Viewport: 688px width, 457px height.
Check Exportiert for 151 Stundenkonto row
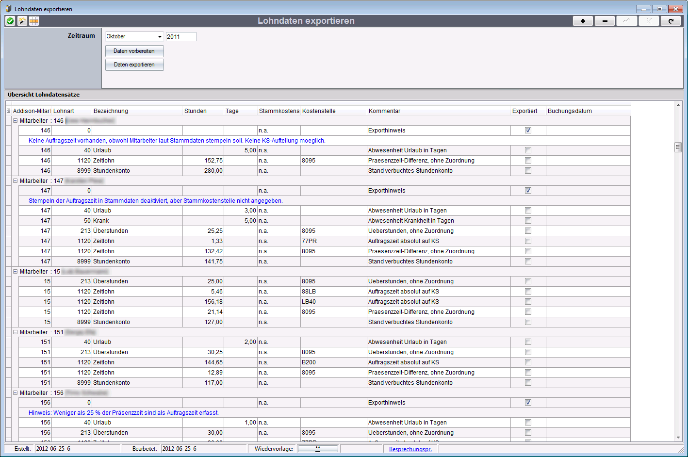528,383
